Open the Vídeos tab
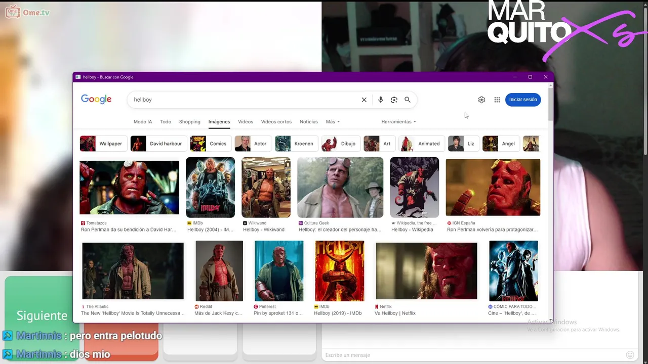The height and width of the screenshot is (364, 648). [246, 122]
